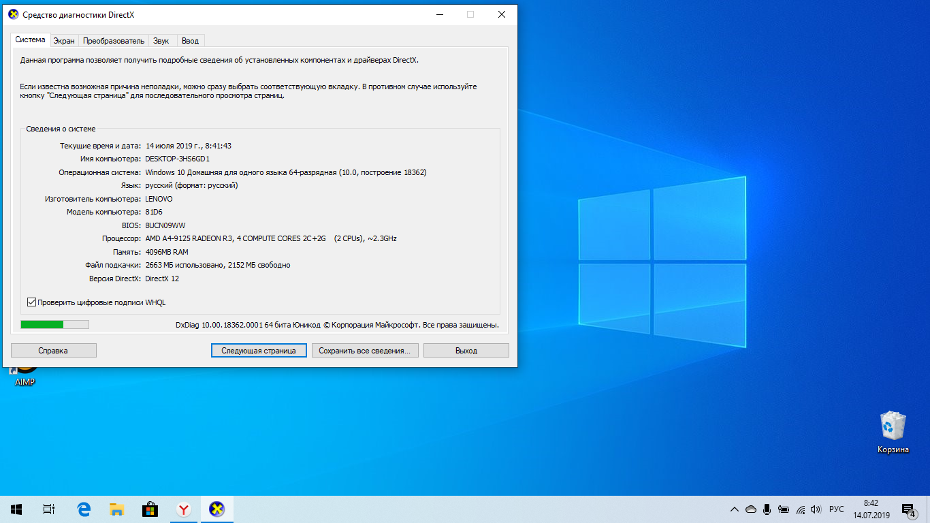Open the Преобразователь tab
The height and width of the screenshot is (523, 930).
click(114, 41)
